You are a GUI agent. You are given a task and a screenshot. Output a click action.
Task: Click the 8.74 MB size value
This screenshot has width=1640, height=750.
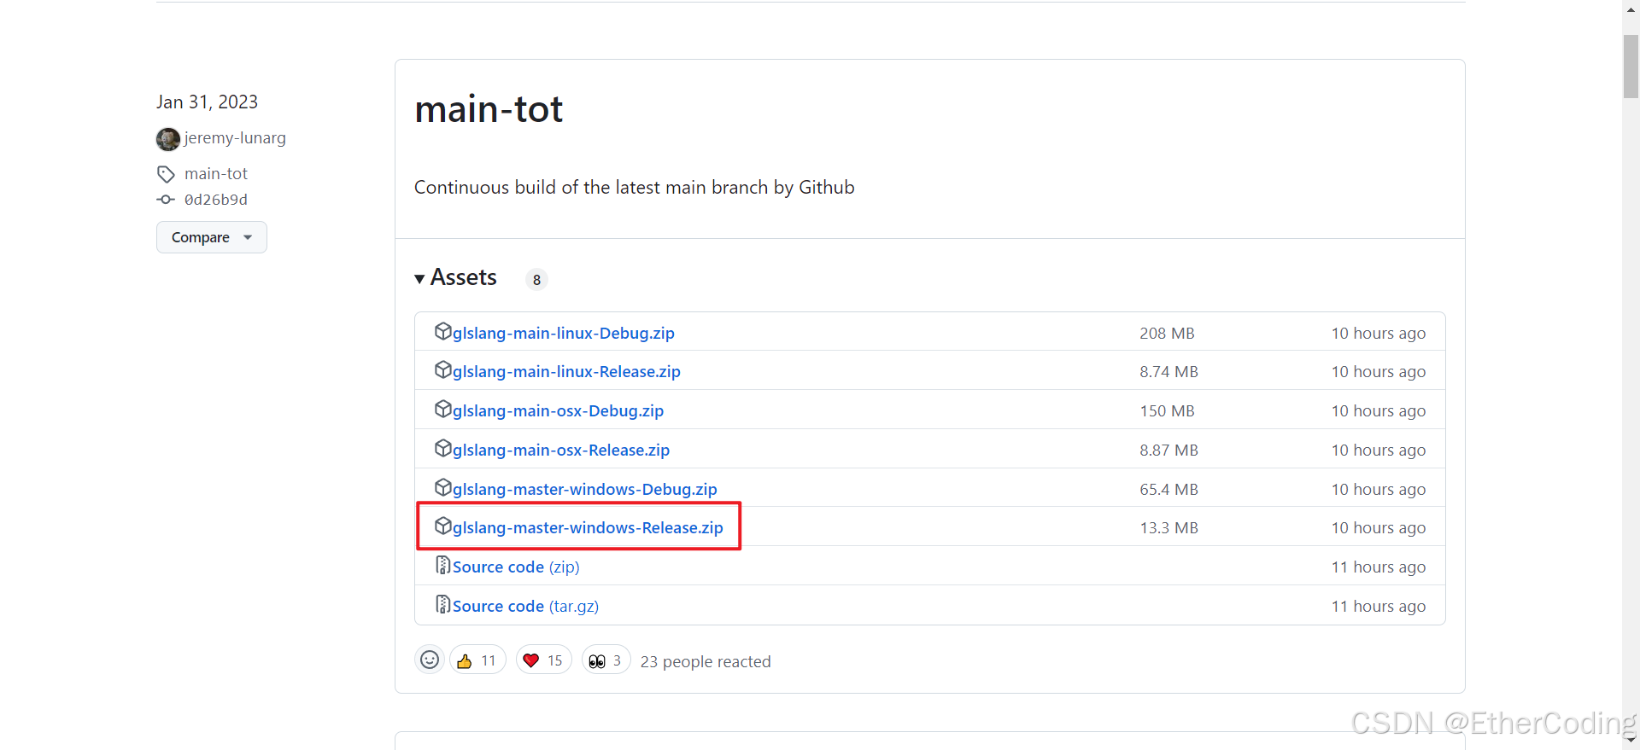(x=1168, y=372)
